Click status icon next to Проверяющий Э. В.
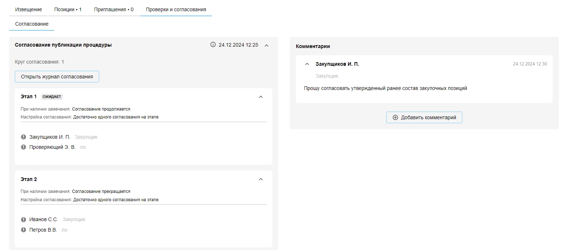This screenshot has width=569, height=250. pos(24,147)
